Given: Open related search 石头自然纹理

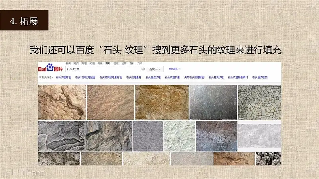Looking at the screenshot, I should pos(153,77).
